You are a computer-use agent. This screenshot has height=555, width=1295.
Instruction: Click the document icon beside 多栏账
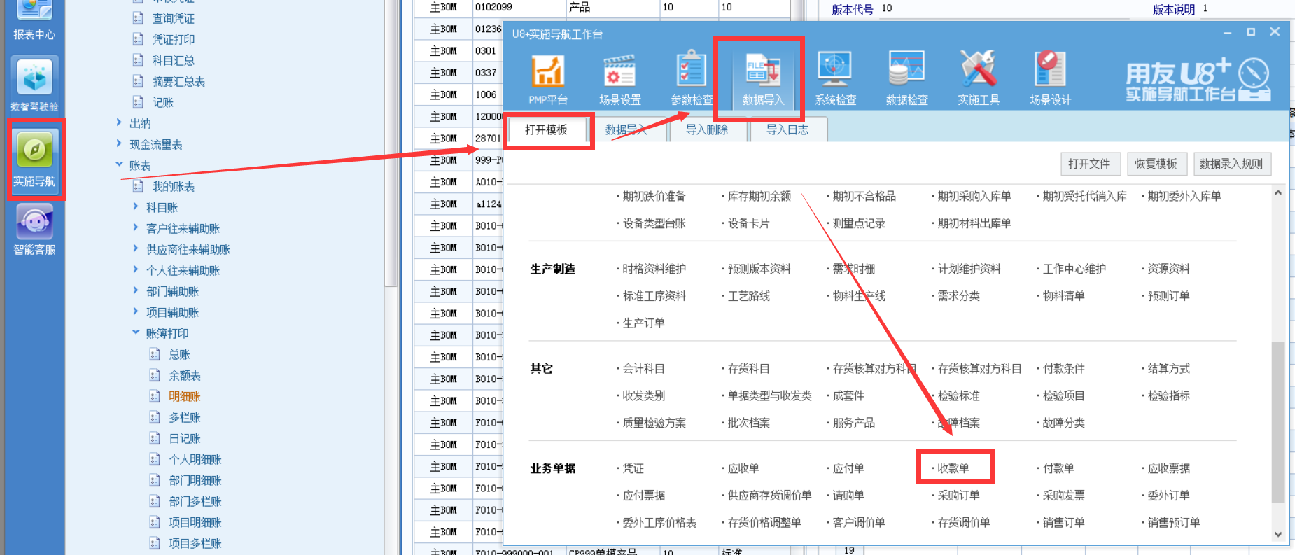pos(155,417)
